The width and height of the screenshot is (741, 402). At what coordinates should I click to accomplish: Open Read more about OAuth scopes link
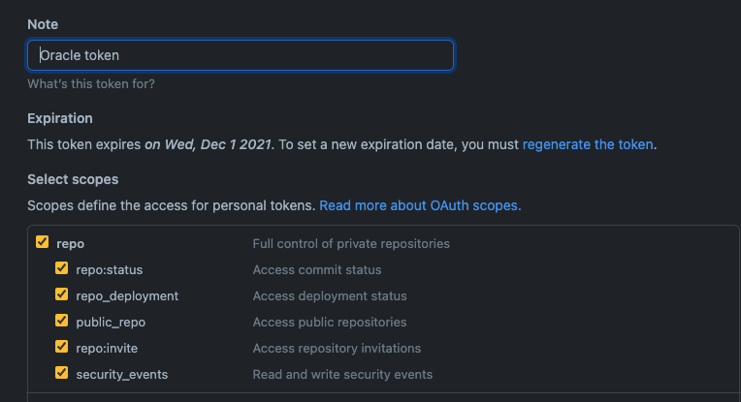tap(420, 205)
